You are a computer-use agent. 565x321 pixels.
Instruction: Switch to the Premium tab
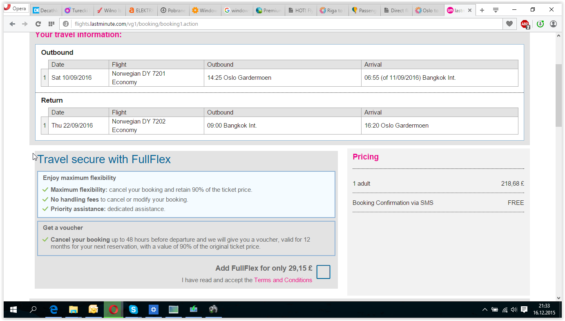point(268,11)
